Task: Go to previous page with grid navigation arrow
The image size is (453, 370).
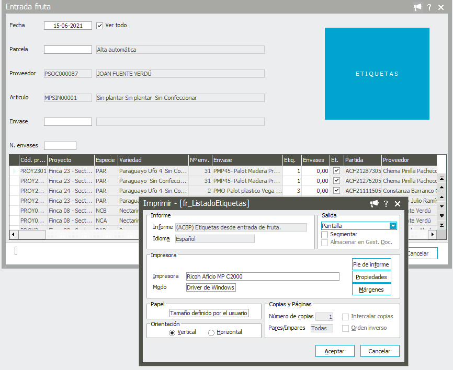Action: click(441, 188)
